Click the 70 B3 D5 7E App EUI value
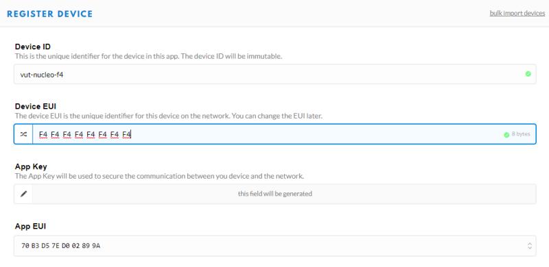 click(x=61, y=246)
